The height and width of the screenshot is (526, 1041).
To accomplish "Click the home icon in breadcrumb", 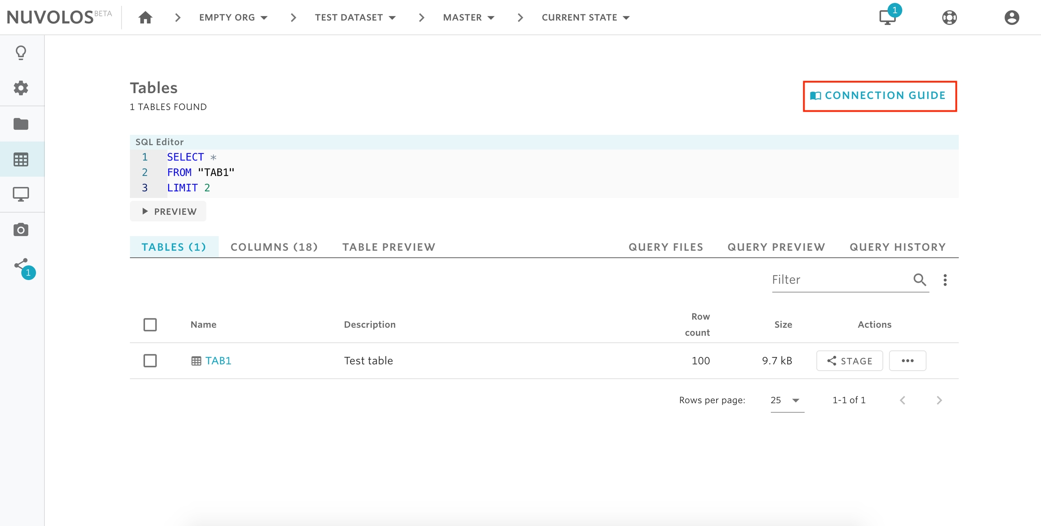I will 145,18.
